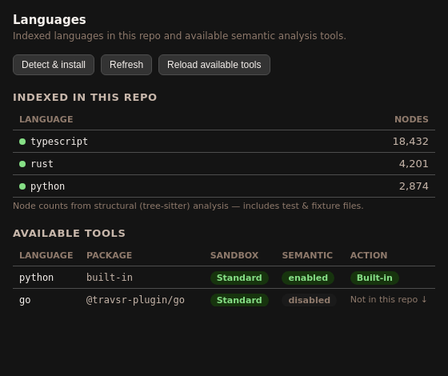The image size is (448, 376).
Task: Click the Standard sandbox badge for go
Action: (x=239, y=300)
